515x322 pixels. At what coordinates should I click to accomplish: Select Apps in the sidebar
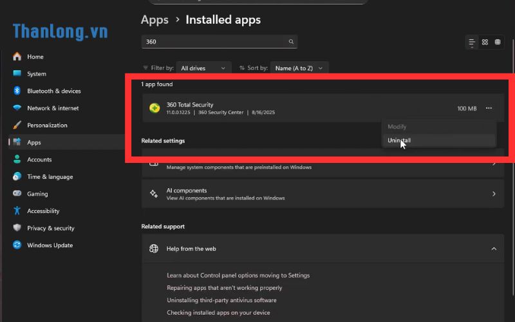coord(34,142)
